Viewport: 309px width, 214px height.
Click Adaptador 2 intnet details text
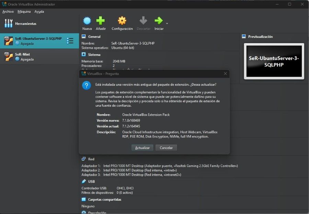pos(140,170)
